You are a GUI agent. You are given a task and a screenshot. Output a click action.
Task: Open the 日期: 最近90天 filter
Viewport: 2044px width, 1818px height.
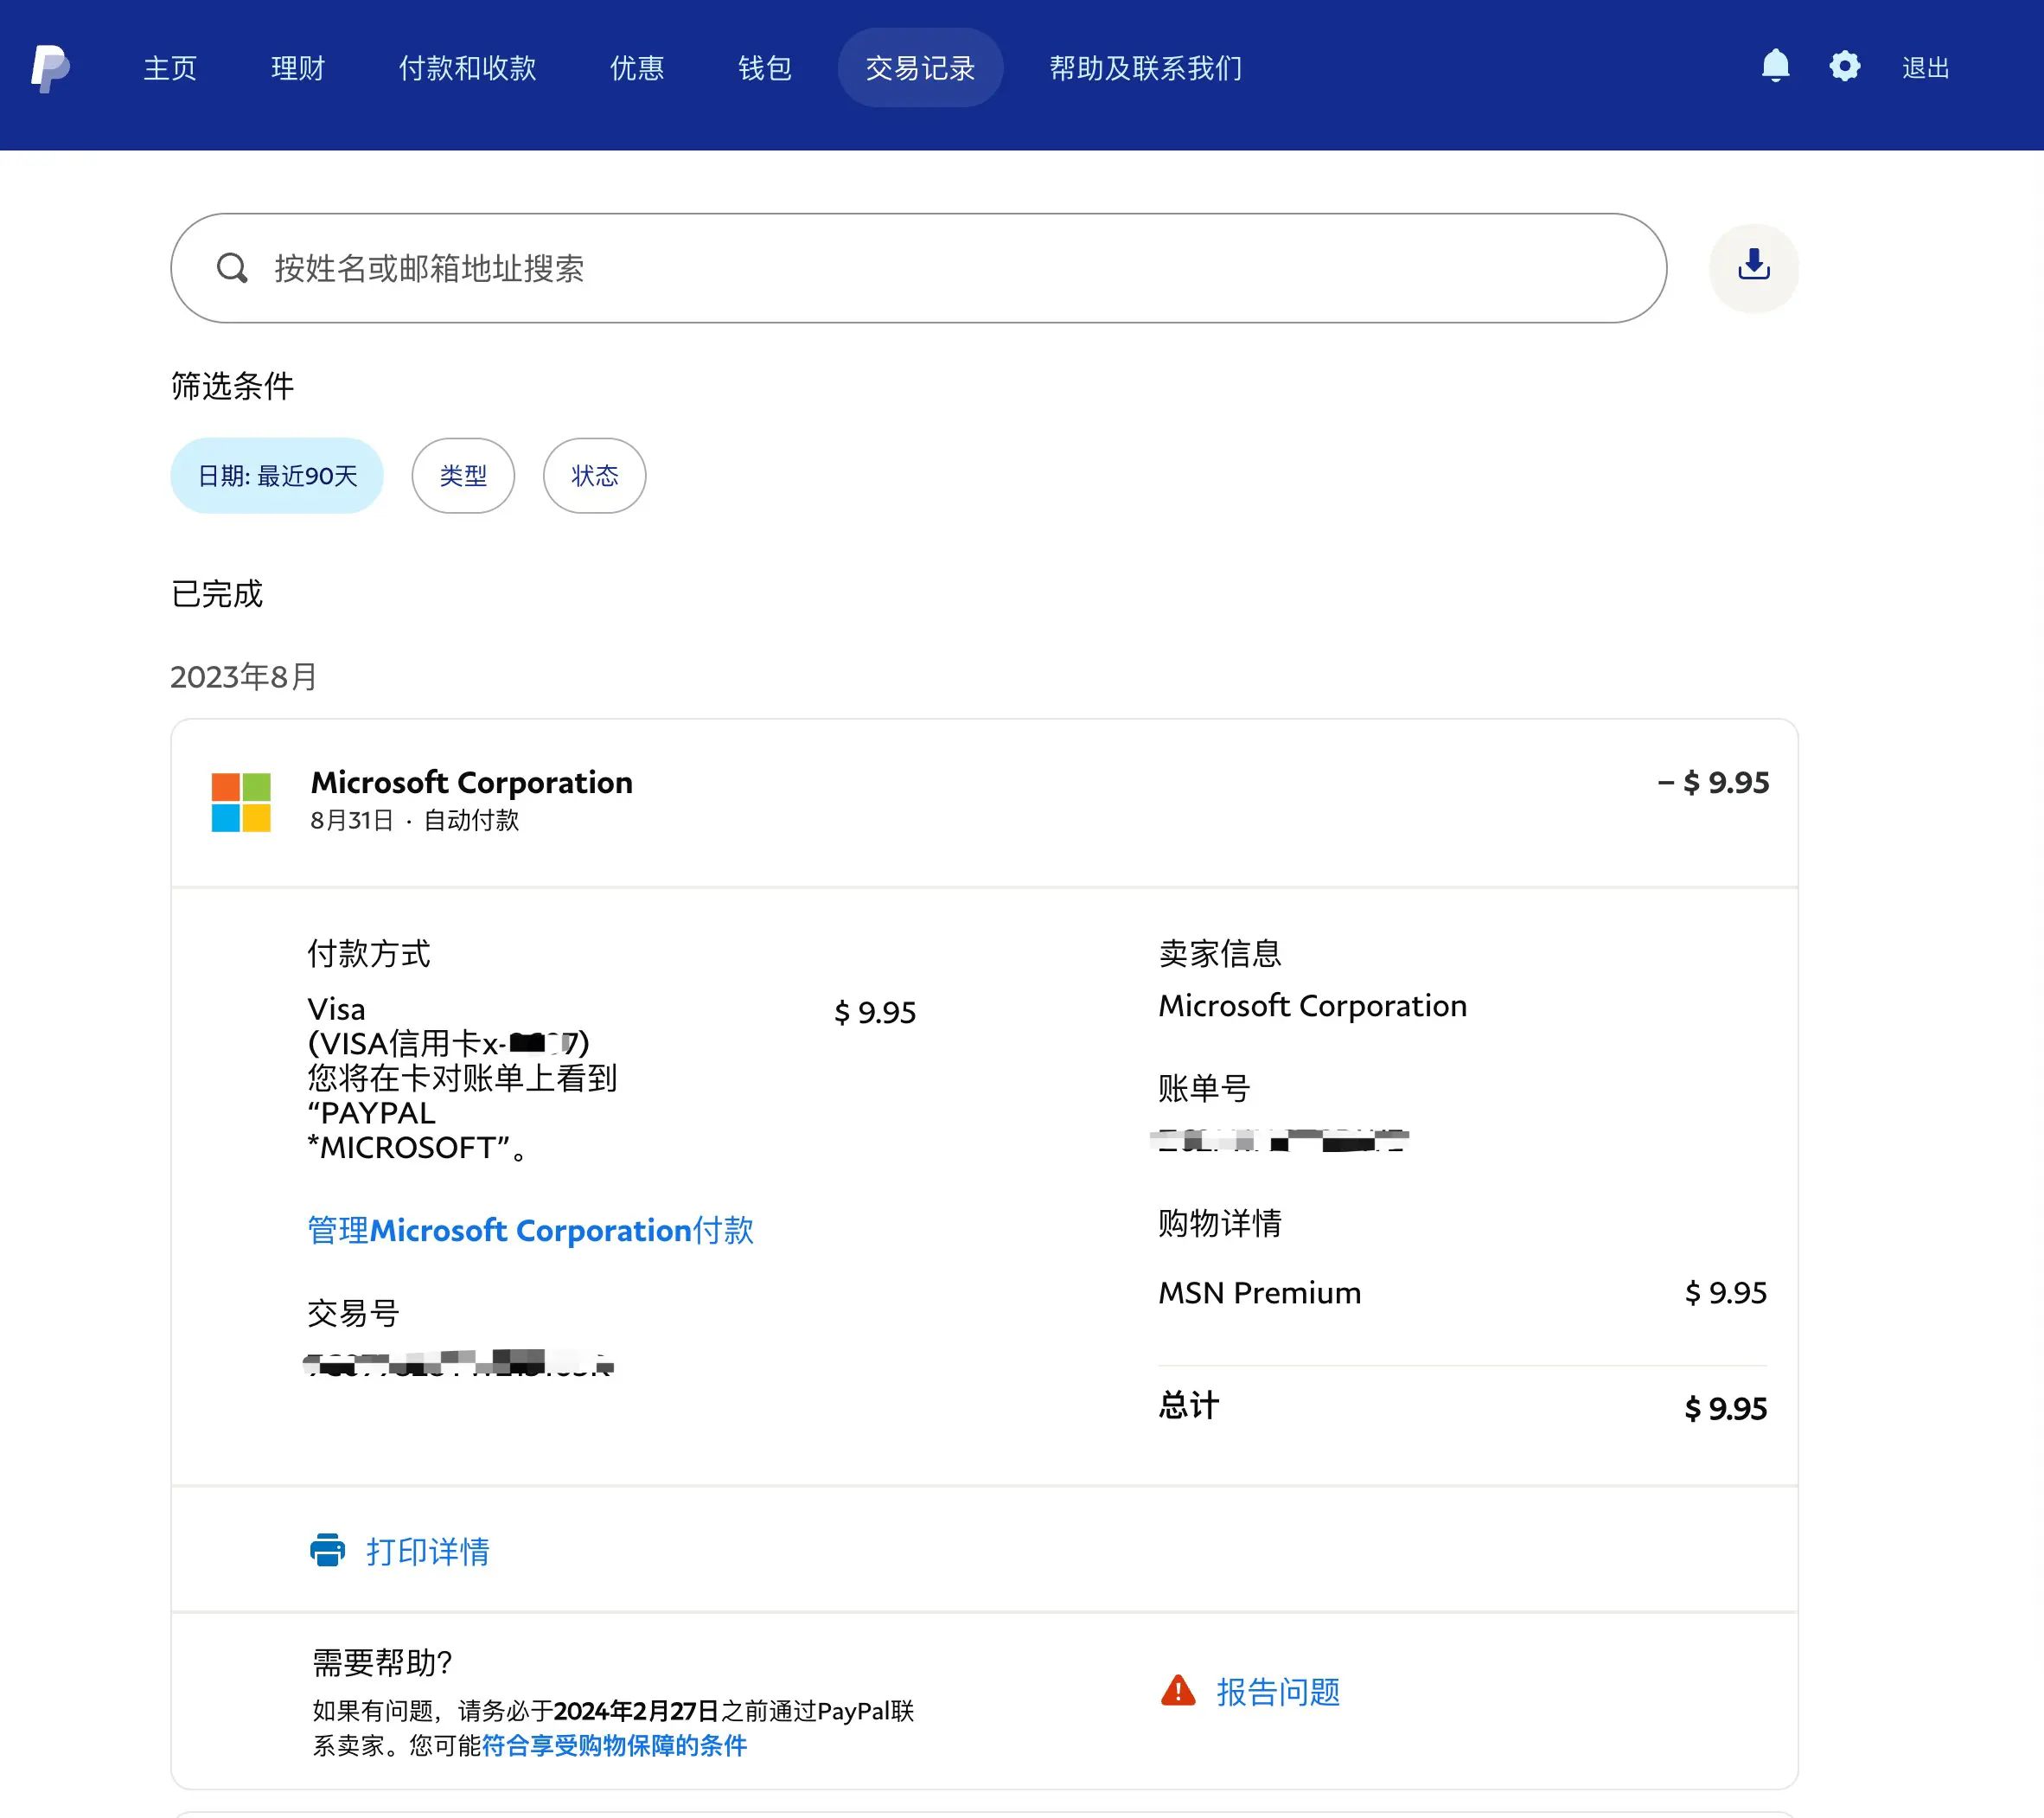(277, 476)
